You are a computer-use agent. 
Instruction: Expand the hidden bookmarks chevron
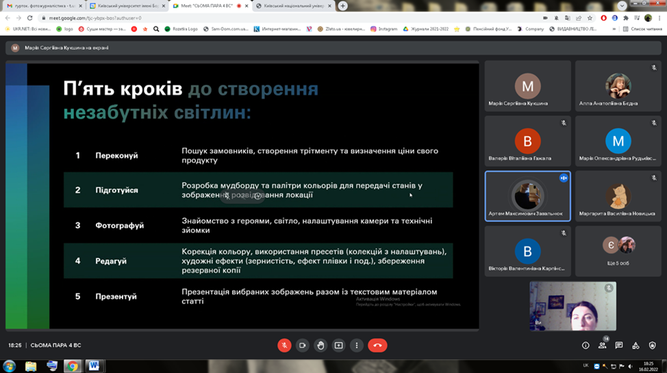pyautogui.click(x=614, y=29)
